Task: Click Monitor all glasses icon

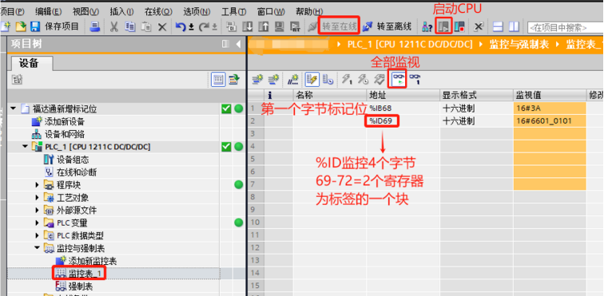Action: [399, 79]
